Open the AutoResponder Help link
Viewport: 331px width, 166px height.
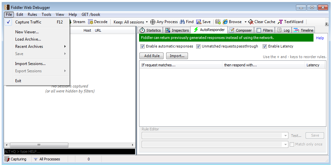(320, 38)
